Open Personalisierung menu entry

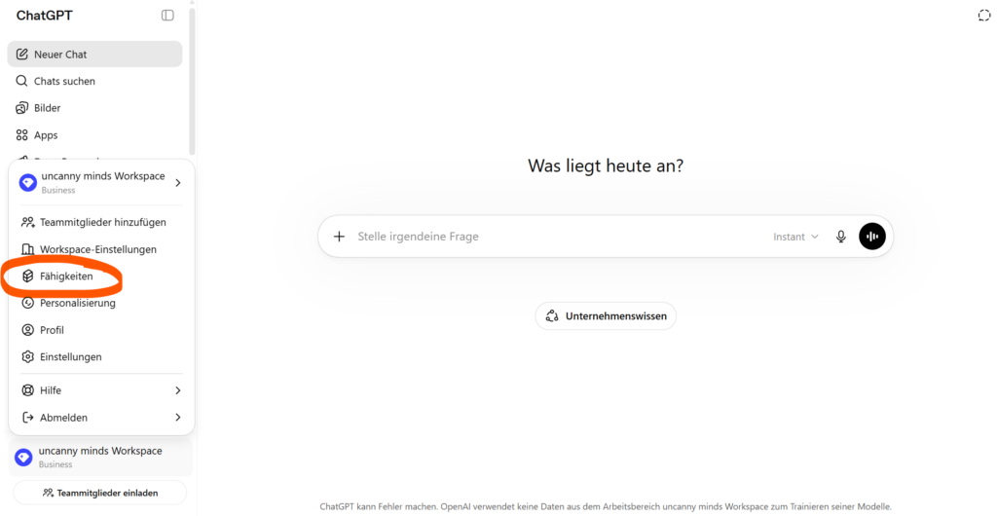[x=77, y=303]
